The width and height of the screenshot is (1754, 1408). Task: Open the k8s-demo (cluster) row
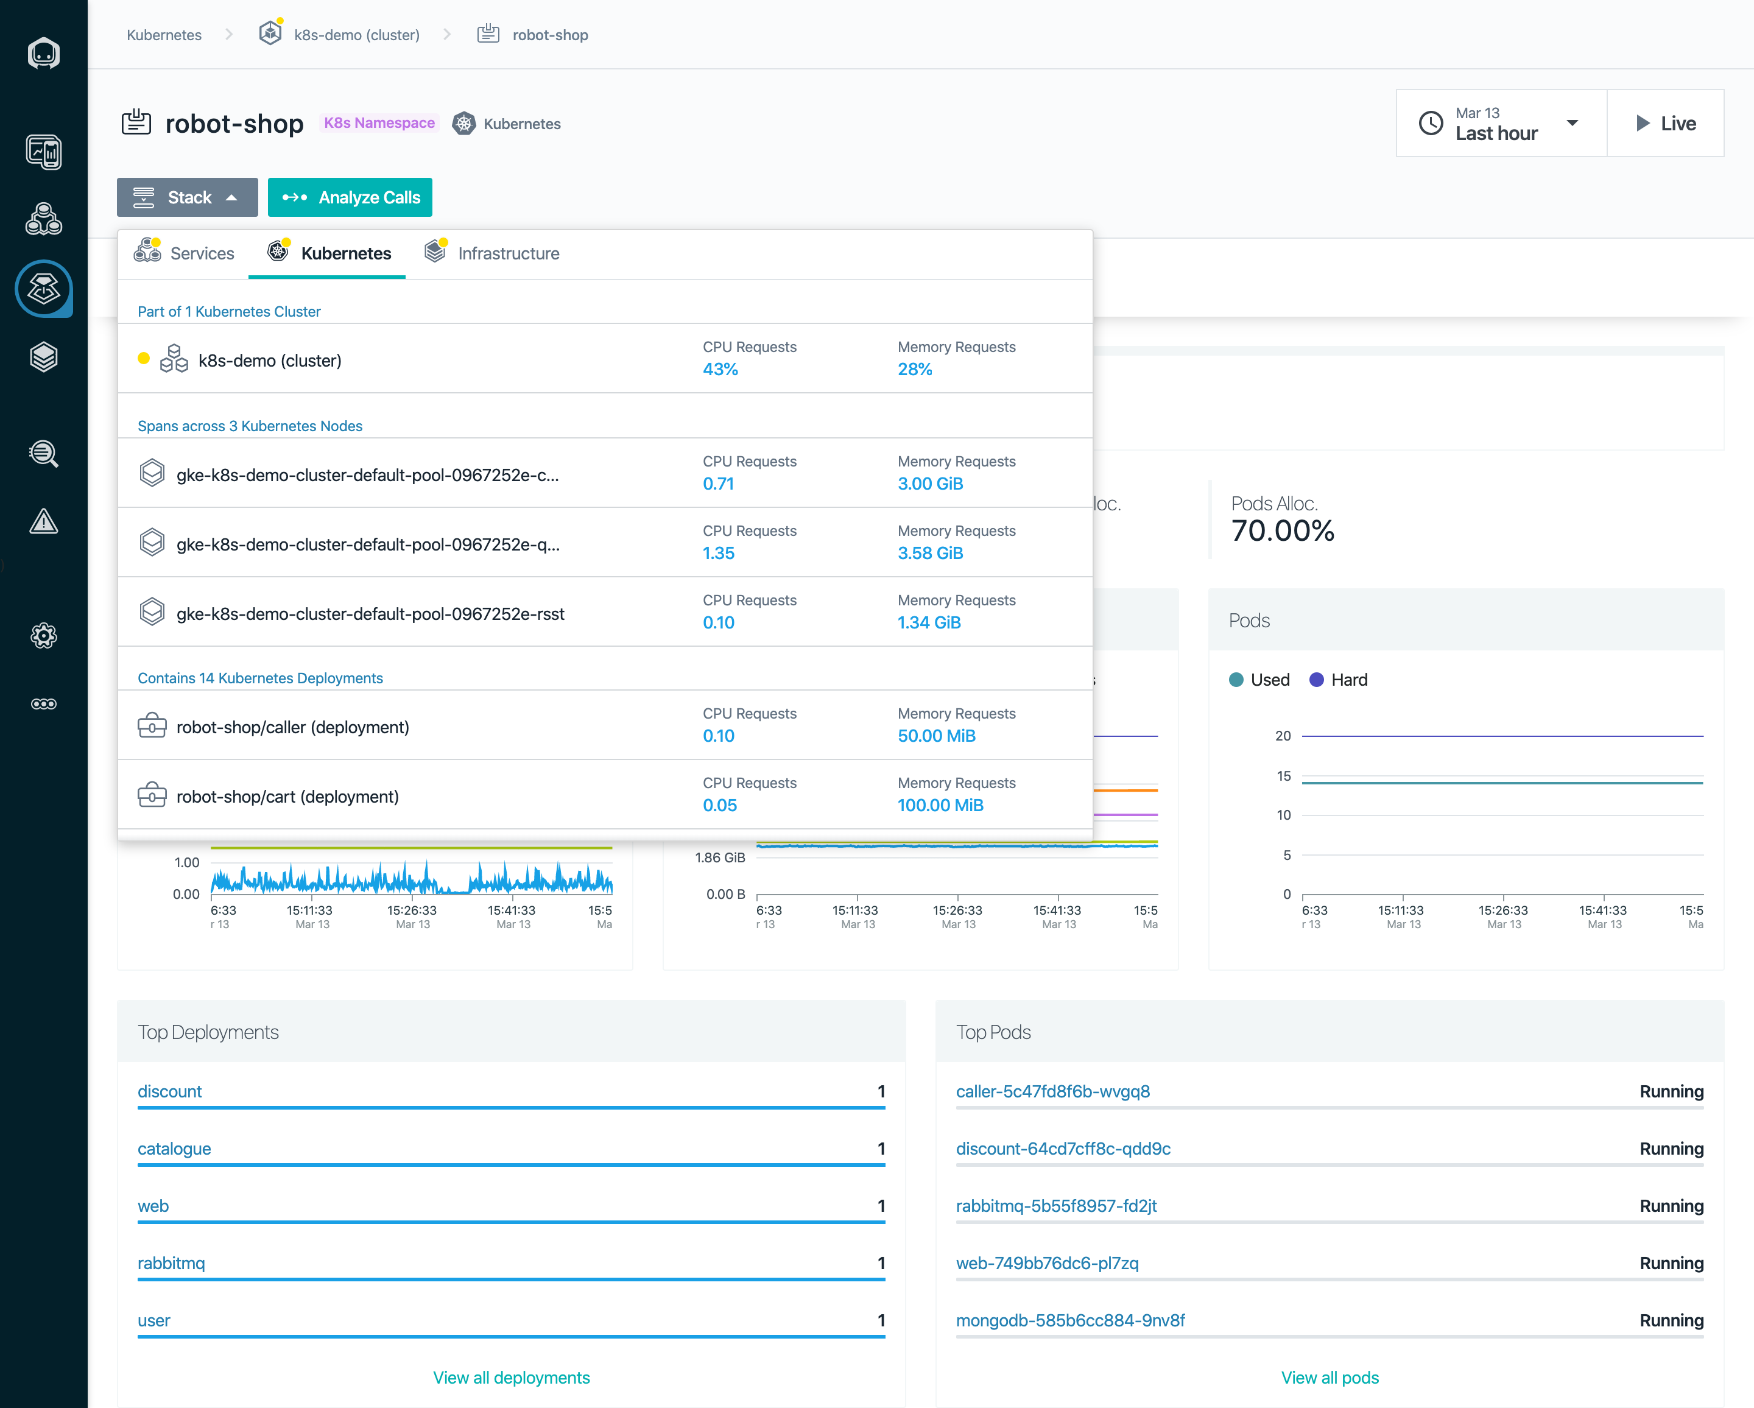[x=605, y=359]
